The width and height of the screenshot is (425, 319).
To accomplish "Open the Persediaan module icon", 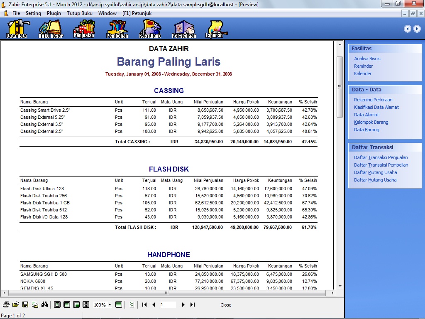I will [x=183, y=28].
